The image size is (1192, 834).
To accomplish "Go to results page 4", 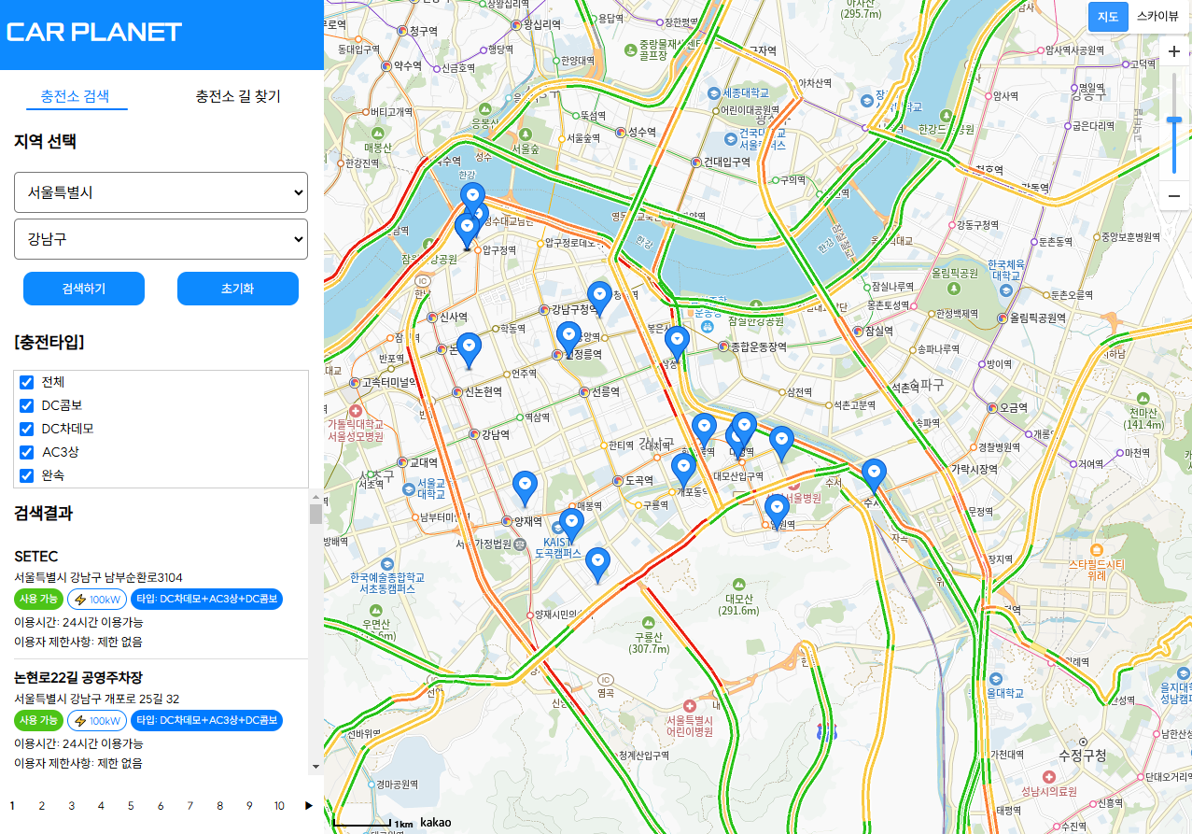I will [101, 806].
